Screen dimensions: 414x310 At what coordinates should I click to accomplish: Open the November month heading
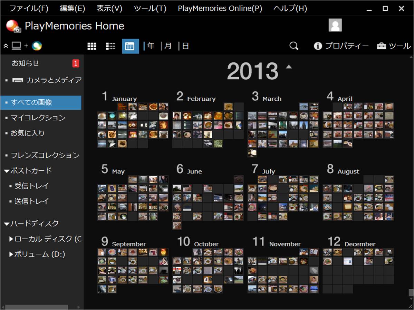coord(277,242)
